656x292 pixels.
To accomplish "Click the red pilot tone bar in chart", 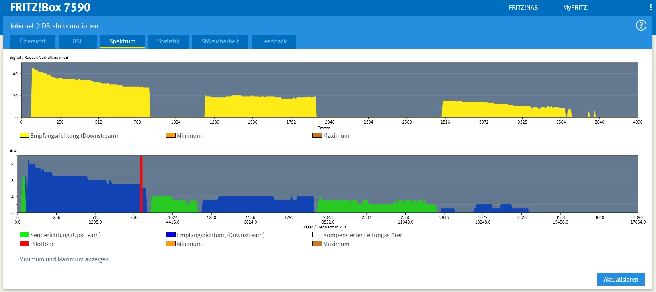I will 141,184.
